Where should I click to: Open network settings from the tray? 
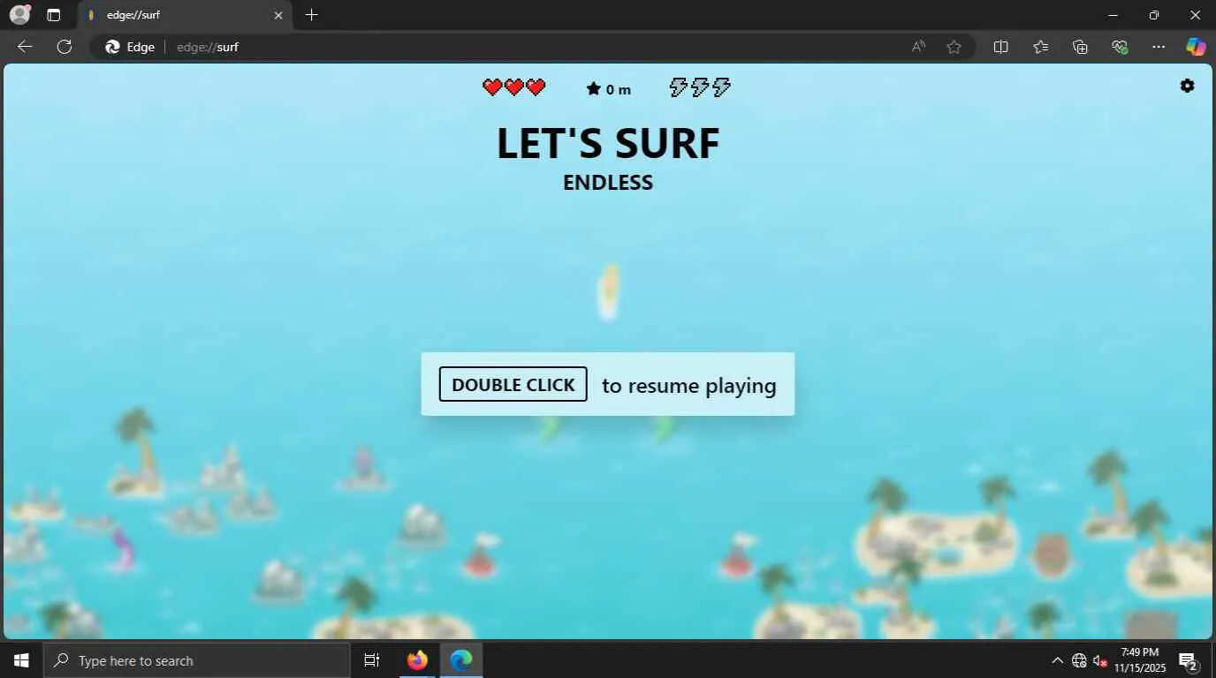coord(1079,660)
